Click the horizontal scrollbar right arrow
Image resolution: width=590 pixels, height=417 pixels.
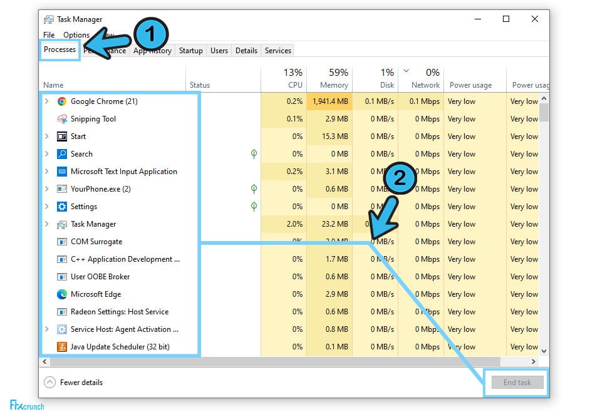533,362
